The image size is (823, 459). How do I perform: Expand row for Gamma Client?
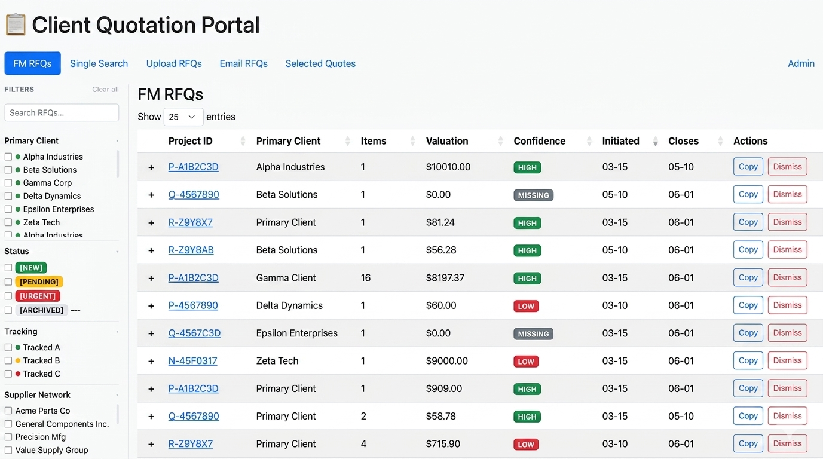click(151, 278)
